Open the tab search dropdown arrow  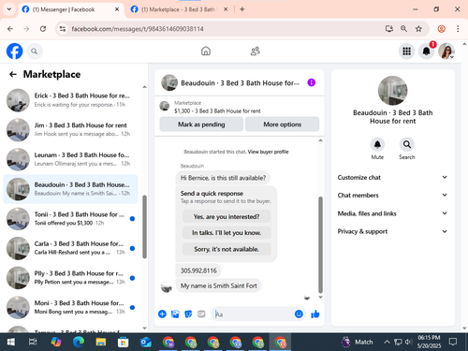(9, 9)
